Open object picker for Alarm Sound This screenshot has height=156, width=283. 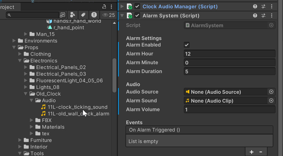(271, 101)
